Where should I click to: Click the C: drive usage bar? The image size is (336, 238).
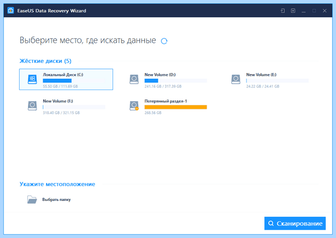tap(74, 81)
